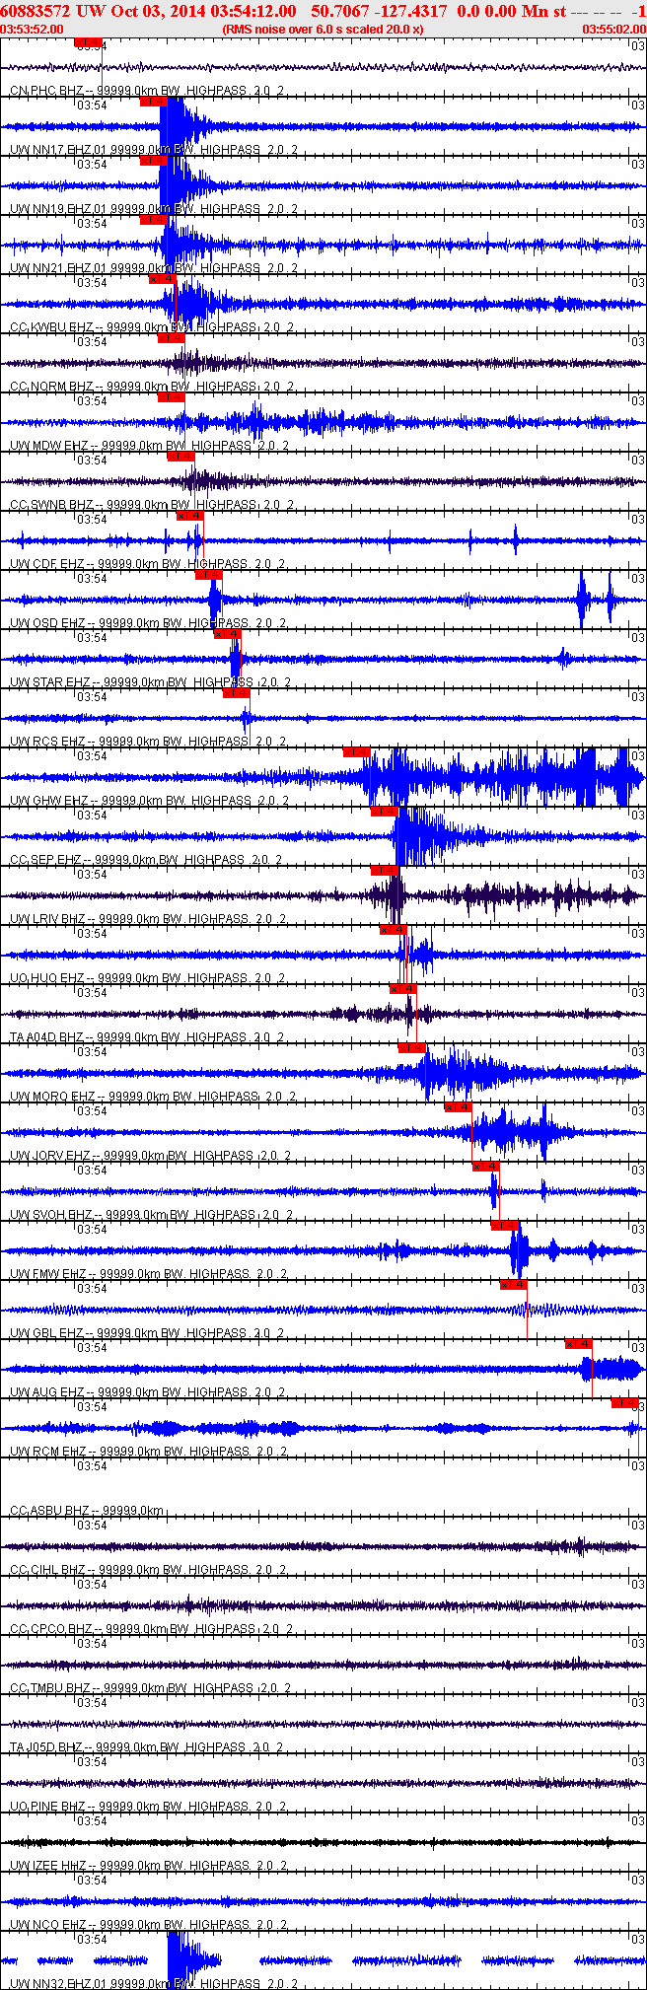Screen dimensions: 647x1990
Task: Click the red pick marker on UW.MDW trace
Action: [x=172, y=397]
